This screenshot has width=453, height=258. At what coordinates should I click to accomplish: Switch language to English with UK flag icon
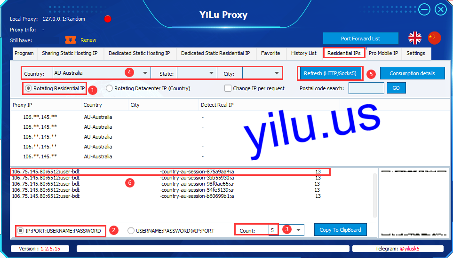(x=414, y=38)
